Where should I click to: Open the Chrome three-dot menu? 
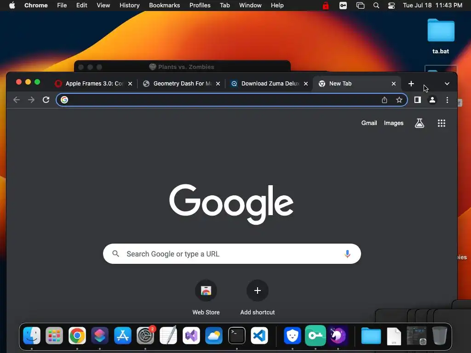[x=447, y=100]
